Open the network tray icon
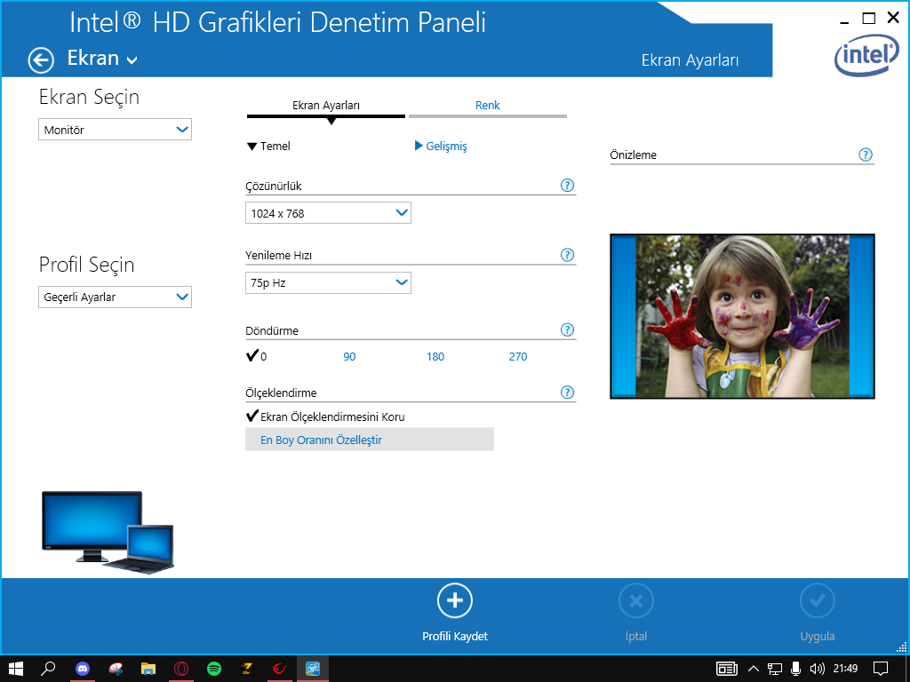The image size is (910, 682). click(x=775, y=669)
